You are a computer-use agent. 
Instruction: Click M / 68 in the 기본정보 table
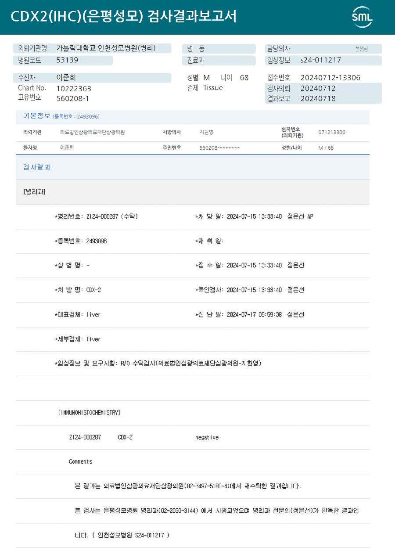326,148
